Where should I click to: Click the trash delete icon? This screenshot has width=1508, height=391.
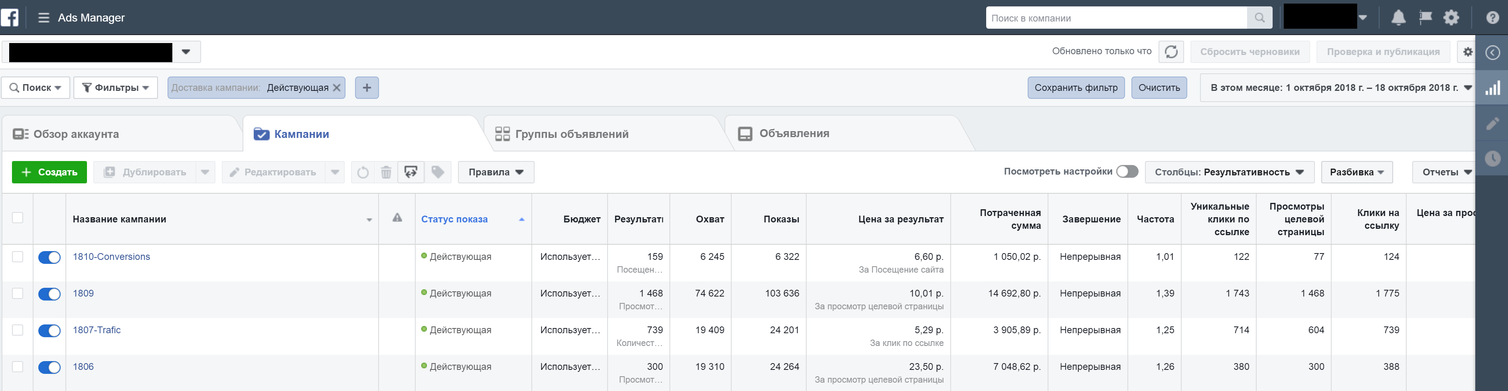pos(386,173)
